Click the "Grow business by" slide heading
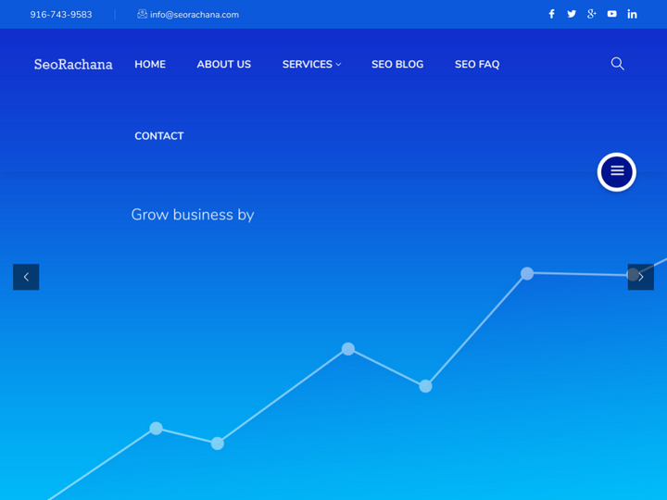Image resolution: width=667 pixels, height=500 pixels. coord(193,215)
